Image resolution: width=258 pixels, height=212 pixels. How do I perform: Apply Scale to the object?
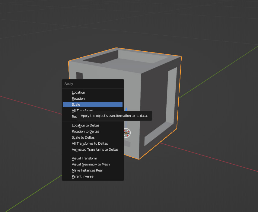click(x=93, y=104)
